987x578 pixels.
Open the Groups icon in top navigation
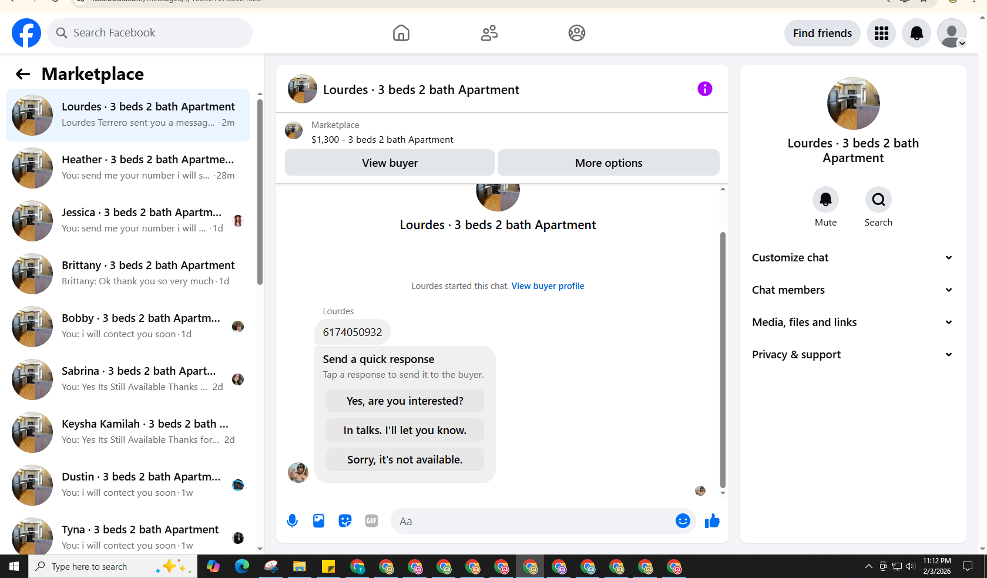tap(577, 33)
